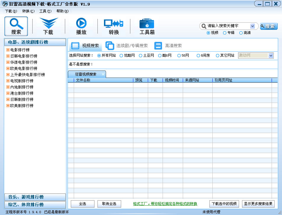Expand 欧美剧排行榜 tree node

(x=8, y=106)
